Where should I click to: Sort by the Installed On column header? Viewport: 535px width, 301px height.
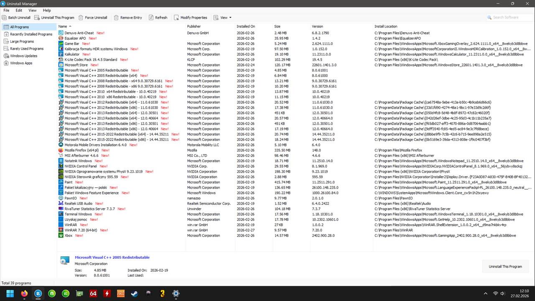tap(254, 26)
